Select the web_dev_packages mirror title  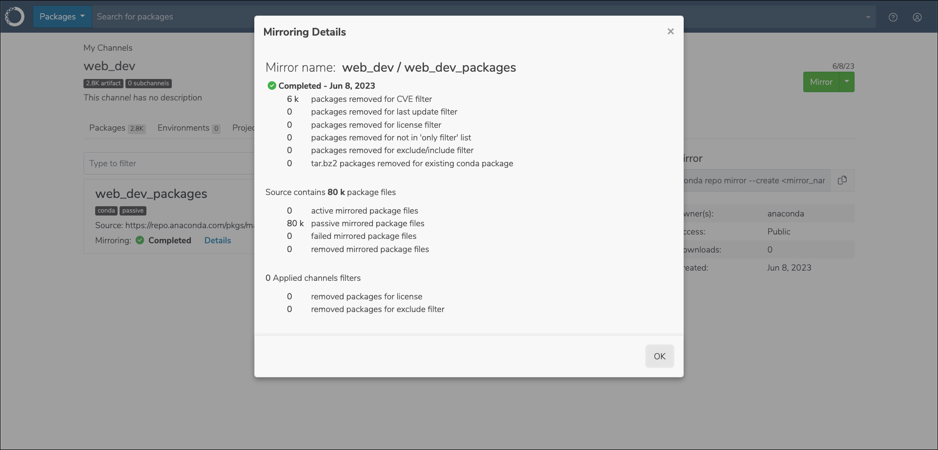(x=151, y=194)
